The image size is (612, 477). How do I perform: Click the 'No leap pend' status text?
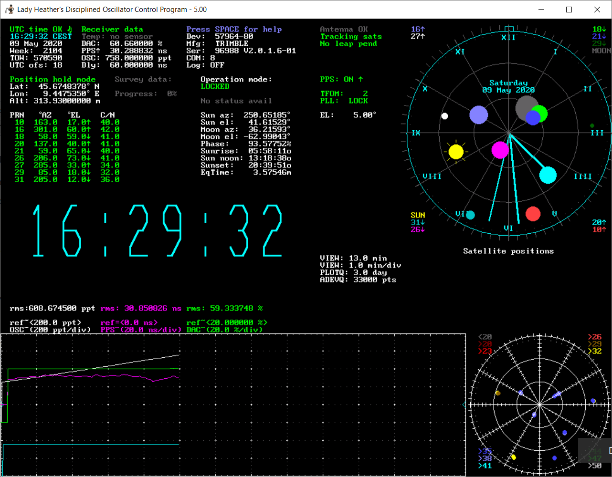(x=348, y=44)
